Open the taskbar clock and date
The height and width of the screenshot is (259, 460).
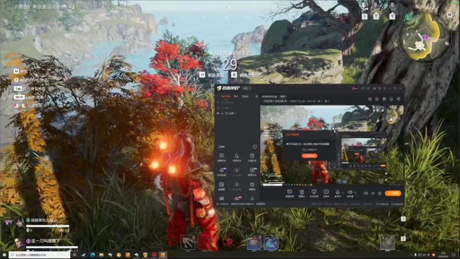[443, 254]
